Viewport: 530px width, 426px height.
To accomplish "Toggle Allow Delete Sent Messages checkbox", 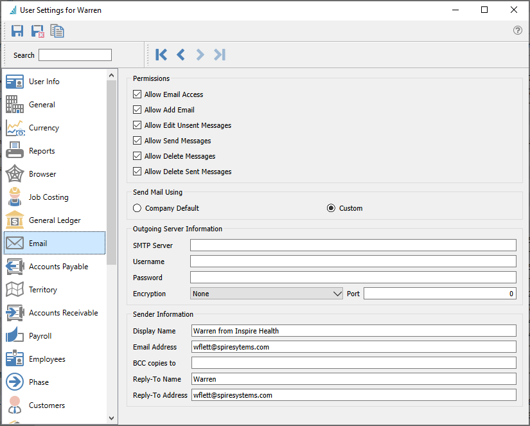I will tap(137, 172).
